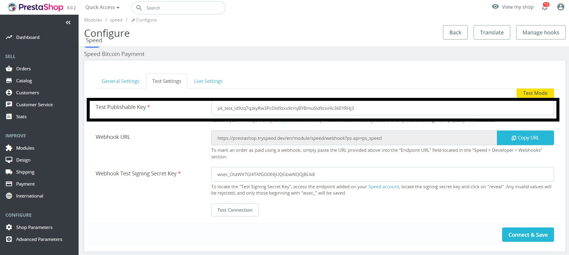Open the Payment menu item

click(x=25, y=184)
